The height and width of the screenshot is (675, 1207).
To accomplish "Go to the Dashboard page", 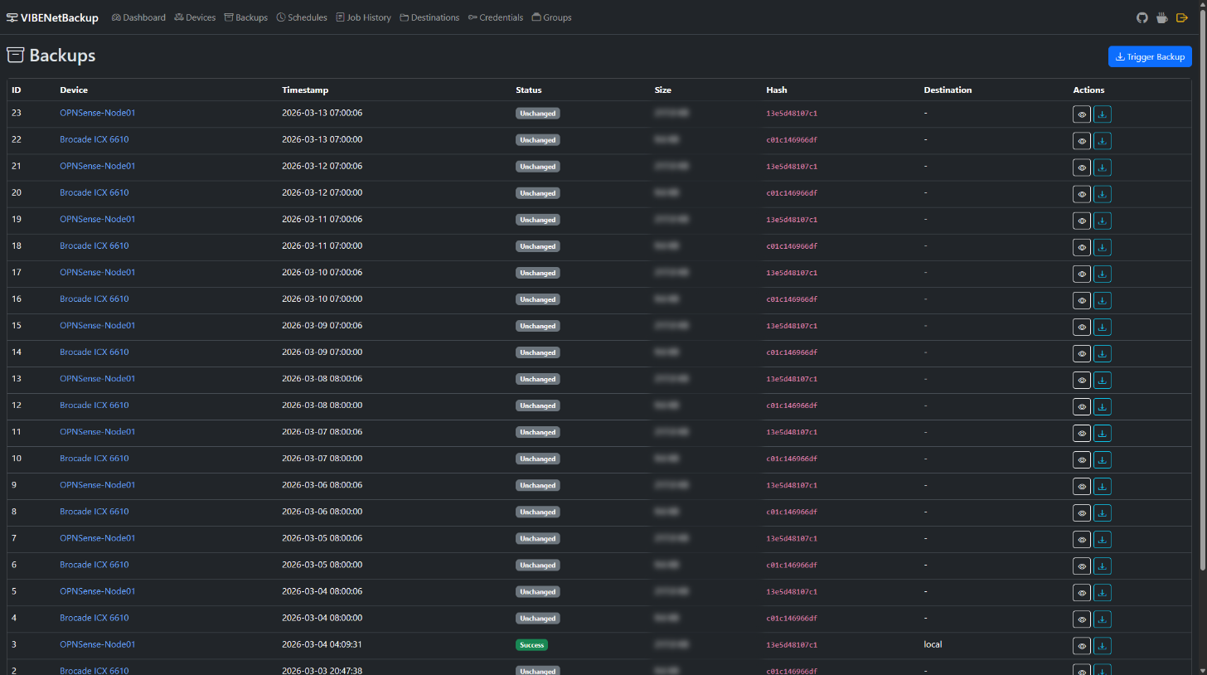I will (138, 17).
